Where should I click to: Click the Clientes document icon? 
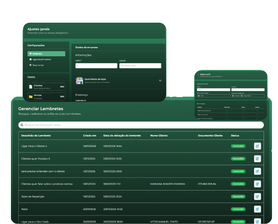coord(30,86)
